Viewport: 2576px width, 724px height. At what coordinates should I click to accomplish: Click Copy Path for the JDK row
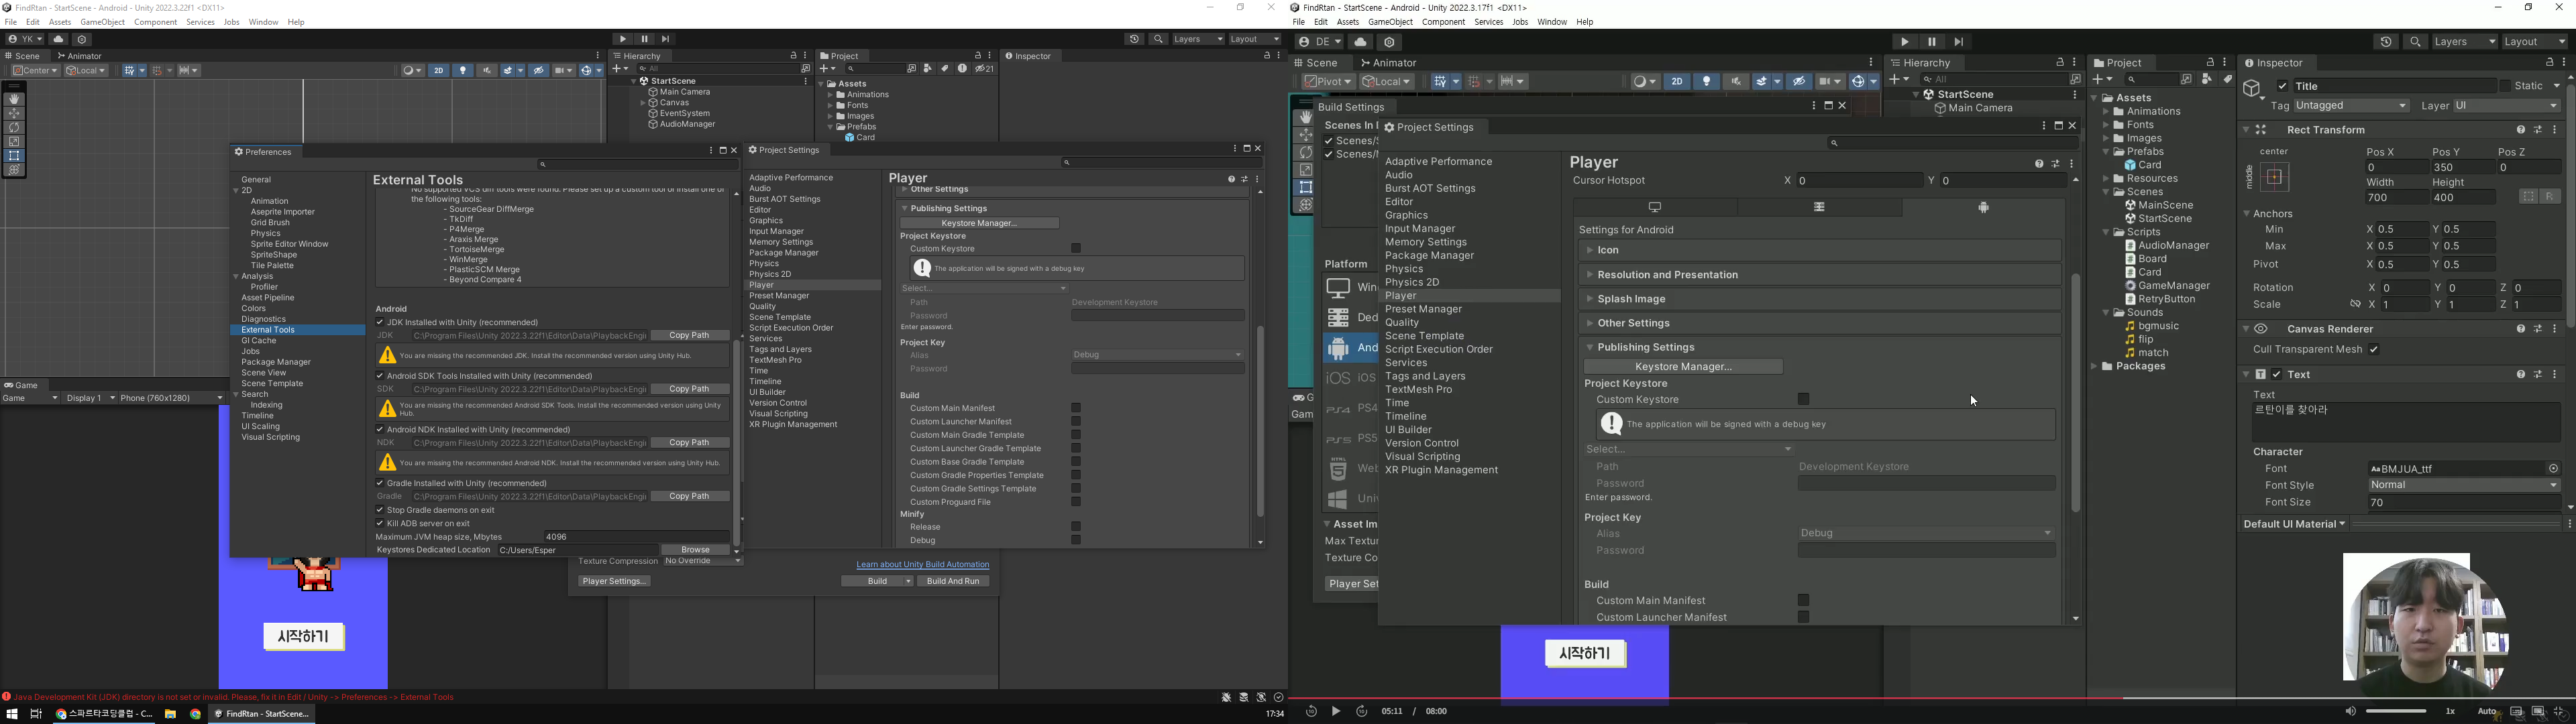pyautogui.click(x=690, y=336)
